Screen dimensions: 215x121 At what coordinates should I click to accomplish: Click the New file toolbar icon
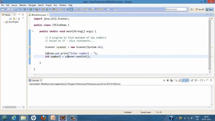point(3,9)
